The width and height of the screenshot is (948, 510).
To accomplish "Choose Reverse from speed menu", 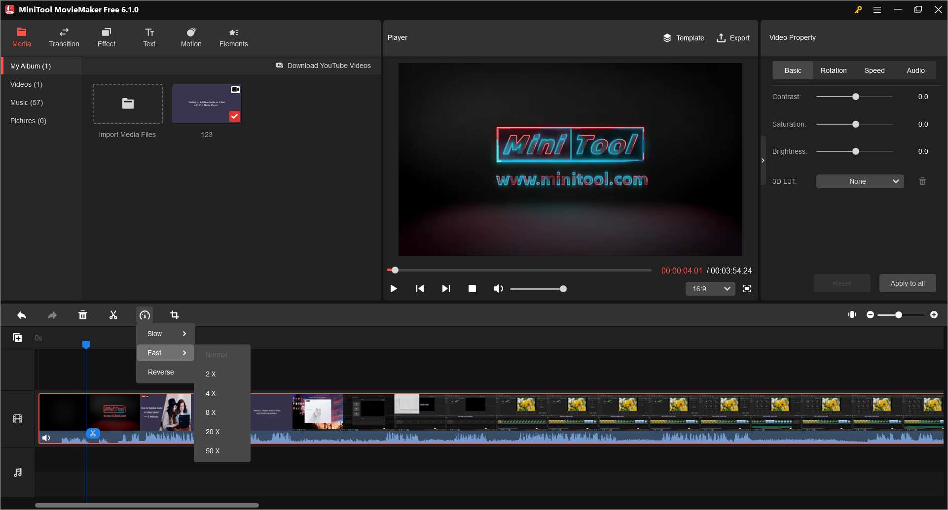I will coord(166,372).
